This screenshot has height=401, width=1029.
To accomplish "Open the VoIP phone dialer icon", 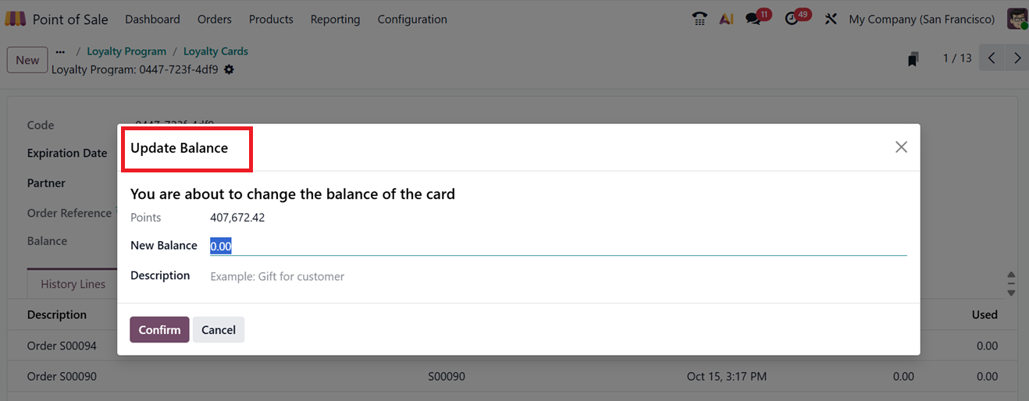I will 700,19.
